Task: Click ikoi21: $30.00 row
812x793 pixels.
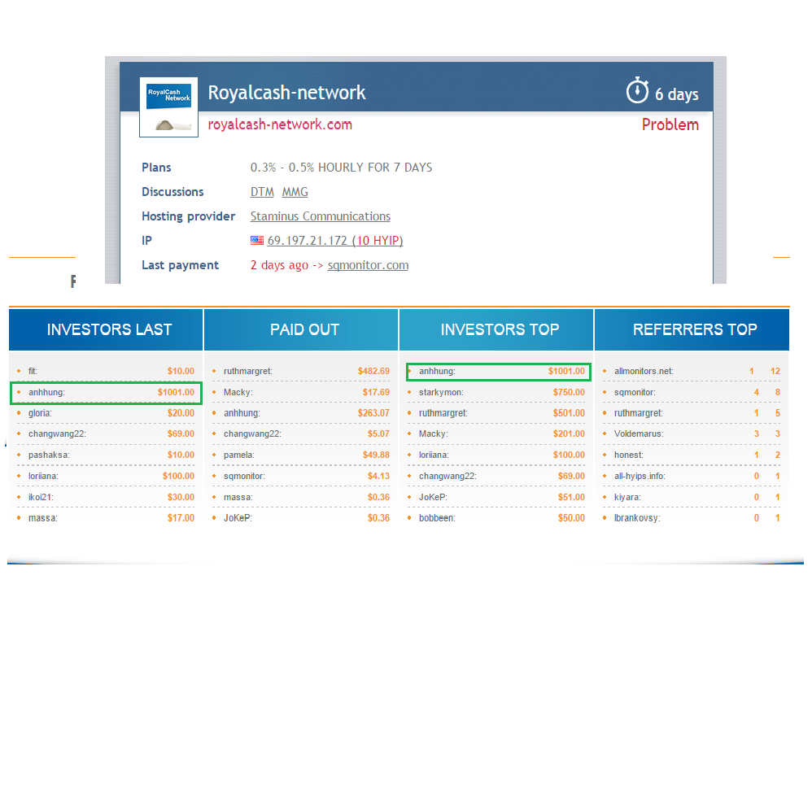Action: coord(106,498)
